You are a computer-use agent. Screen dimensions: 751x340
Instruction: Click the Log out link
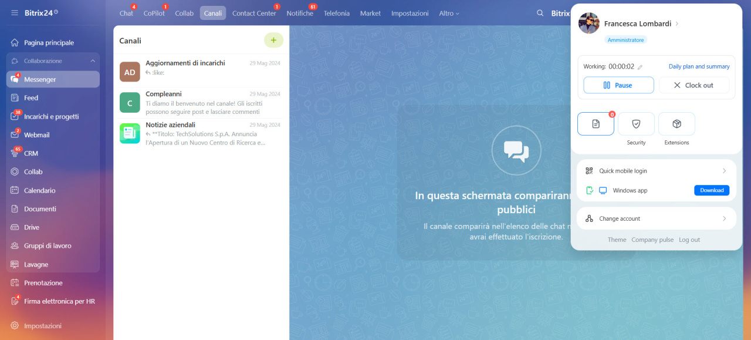tap(689, 240)
